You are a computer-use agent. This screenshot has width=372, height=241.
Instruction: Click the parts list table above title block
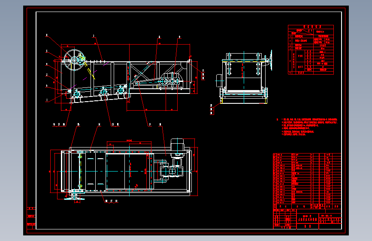(307, 181)
